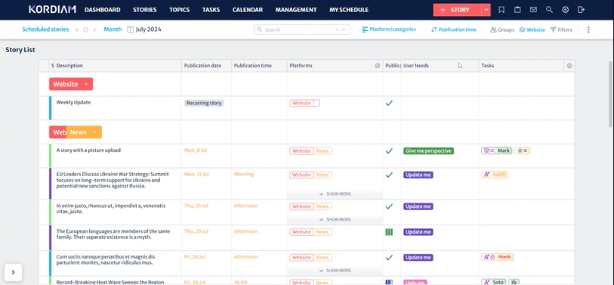Click the red Mark task badge in Cum sociis row
Screen dimensions: 614x285
click(x=497, y=257)
